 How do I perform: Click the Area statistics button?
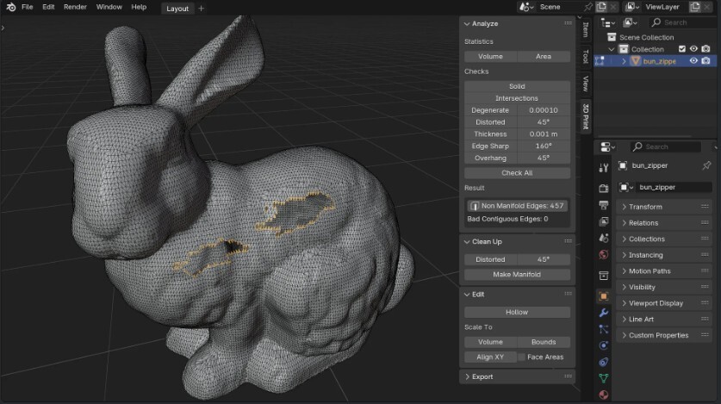544,57
